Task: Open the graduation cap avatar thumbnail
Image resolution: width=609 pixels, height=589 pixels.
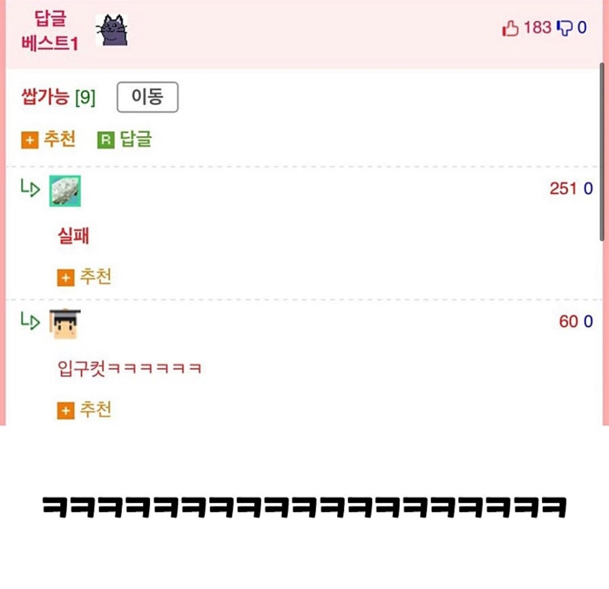Action: pos(65,324)
